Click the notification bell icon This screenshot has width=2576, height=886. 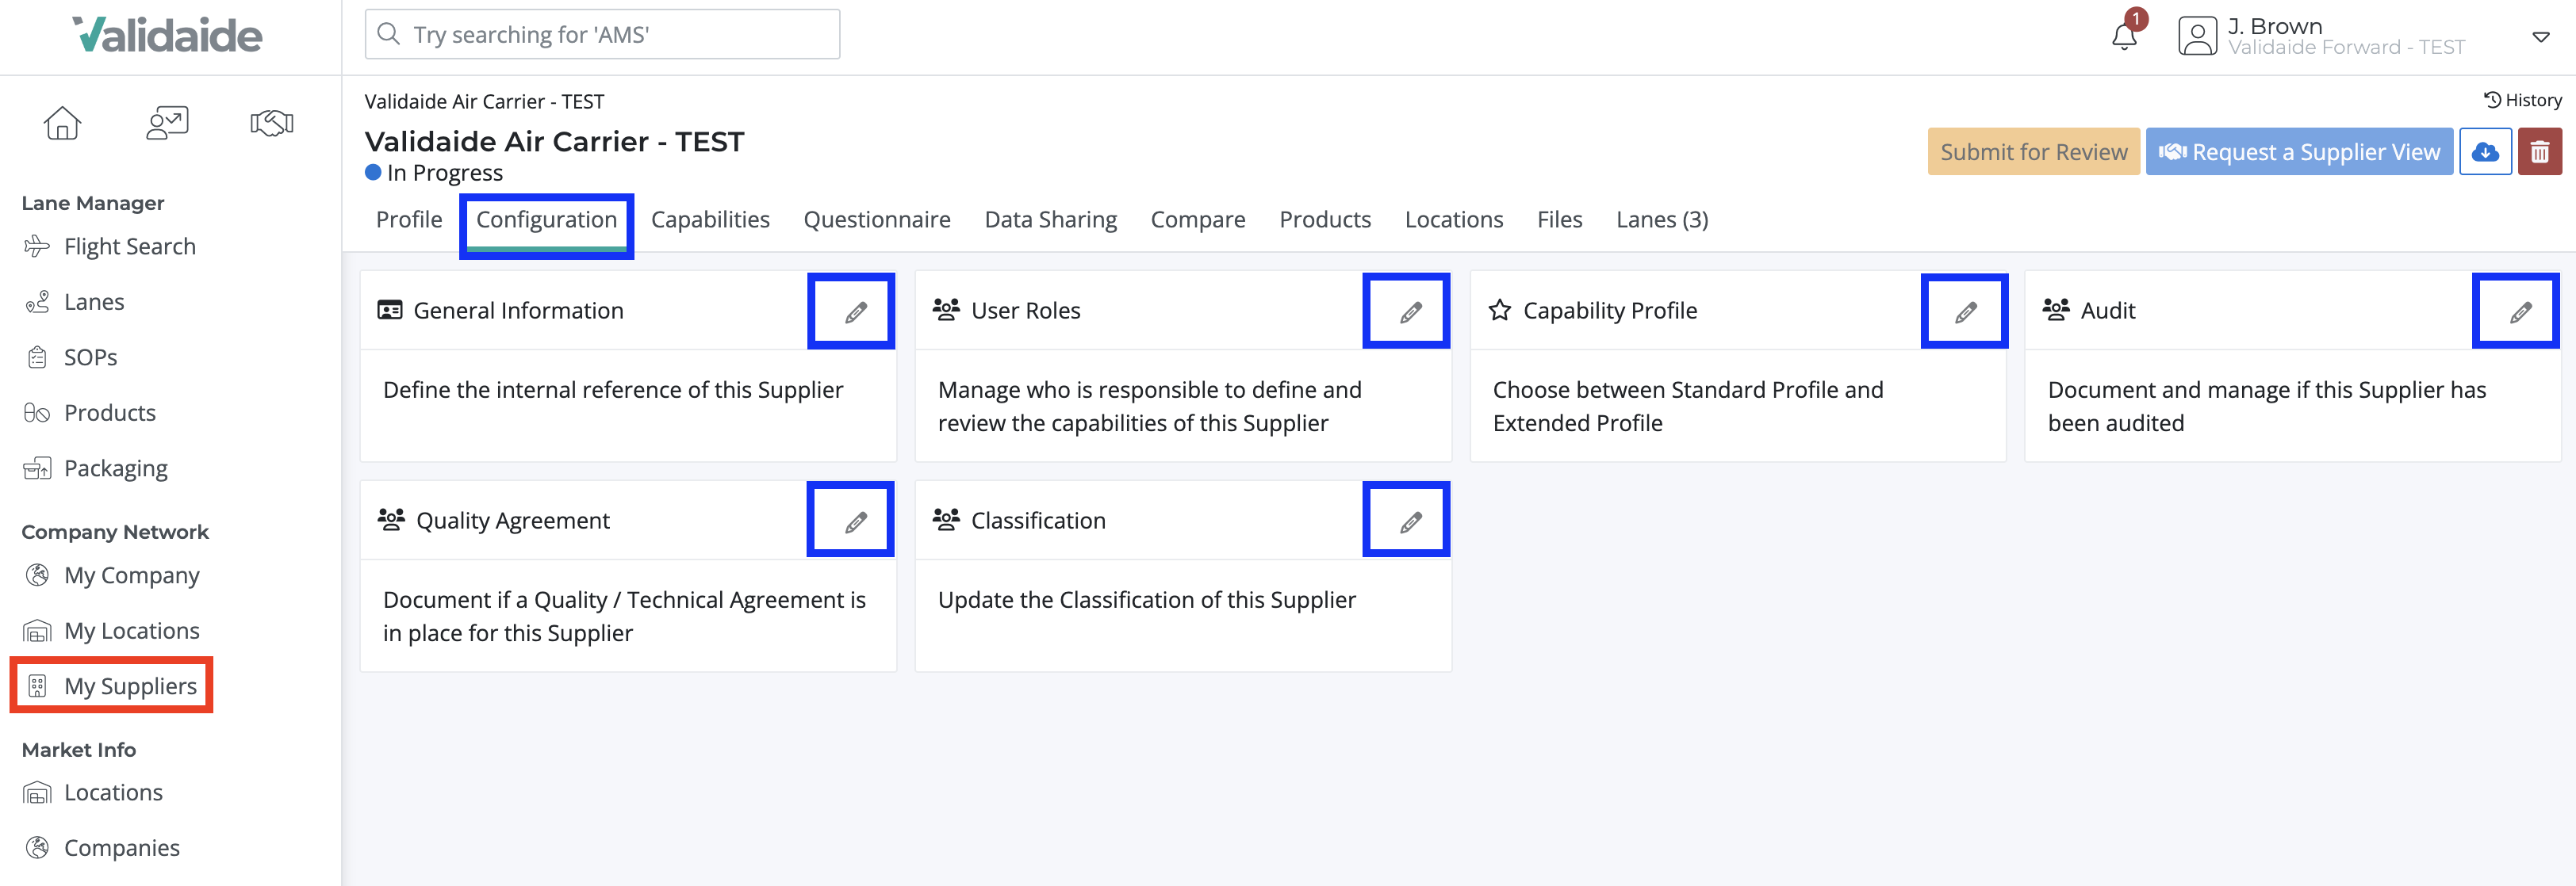2124,36
